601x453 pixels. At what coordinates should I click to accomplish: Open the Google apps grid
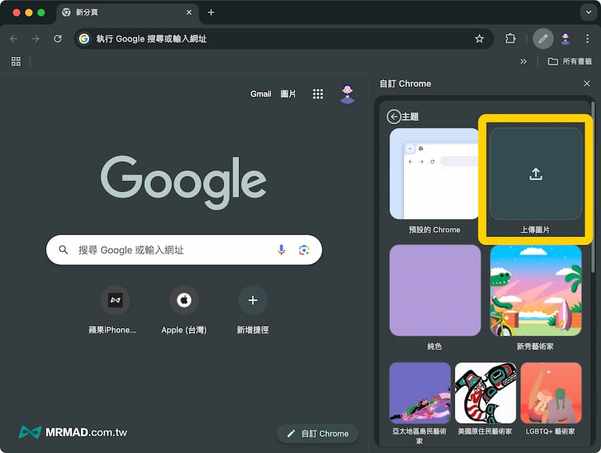coord(318,94)
